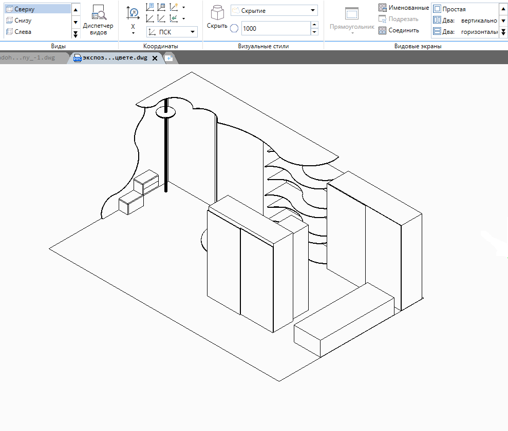508x431 pixels.
Task: Select the Сверху view
Action: (37, 9)
